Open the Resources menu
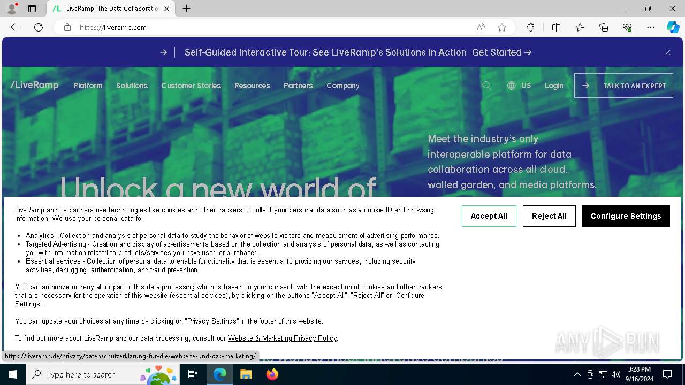The height and width of the screenshot is (385, 685). pos(252,86)
